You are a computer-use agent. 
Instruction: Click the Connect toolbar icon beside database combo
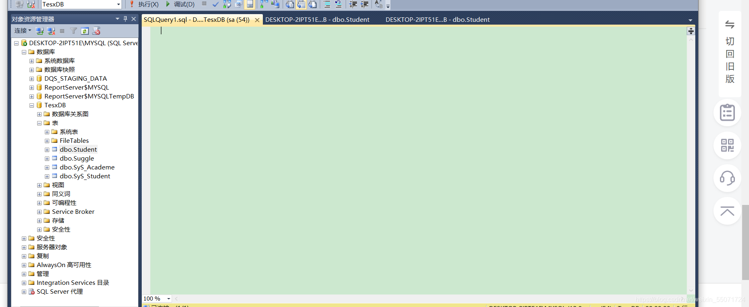click(19, 4)
